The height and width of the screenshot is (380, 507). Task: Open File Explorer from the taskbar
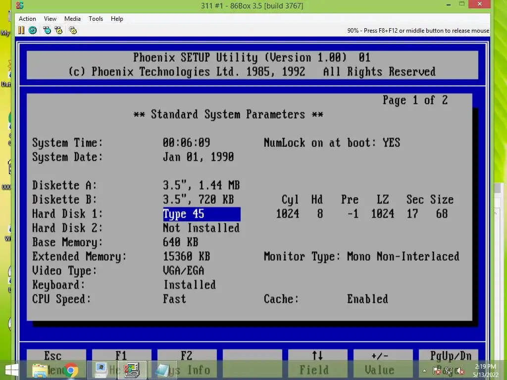click(x=40, y=370)
